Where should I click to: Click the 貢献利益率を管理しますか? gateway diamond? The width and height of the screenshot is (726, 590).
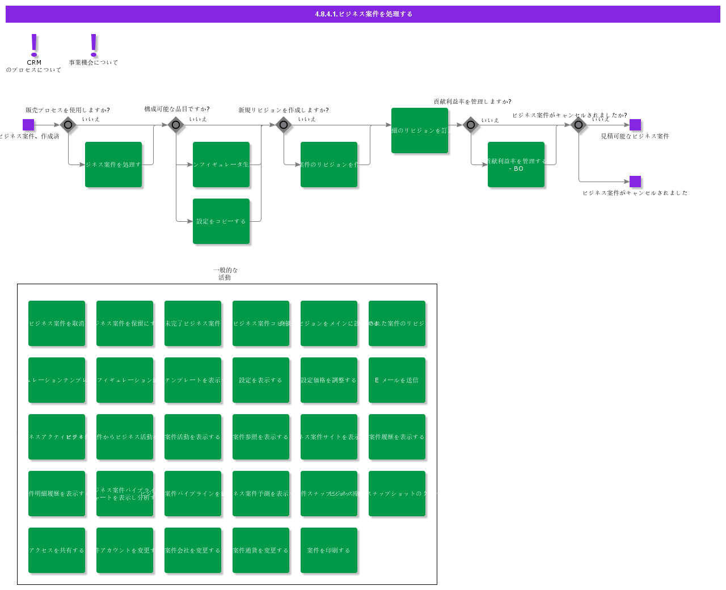pos(471,125)
